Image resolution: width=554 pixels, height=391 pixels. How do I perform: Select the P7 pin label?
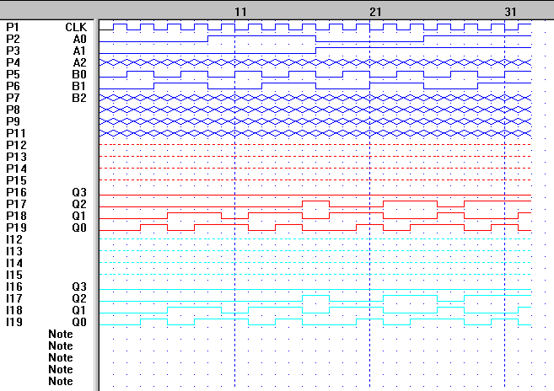pyautogui.click(x=13, y=98)
